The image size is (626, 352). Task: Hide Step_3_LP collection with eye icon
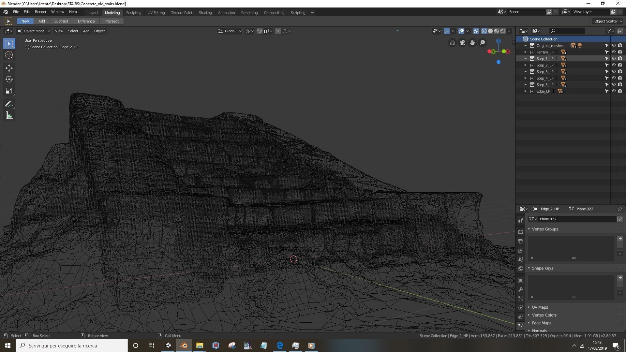coord(613,71)
